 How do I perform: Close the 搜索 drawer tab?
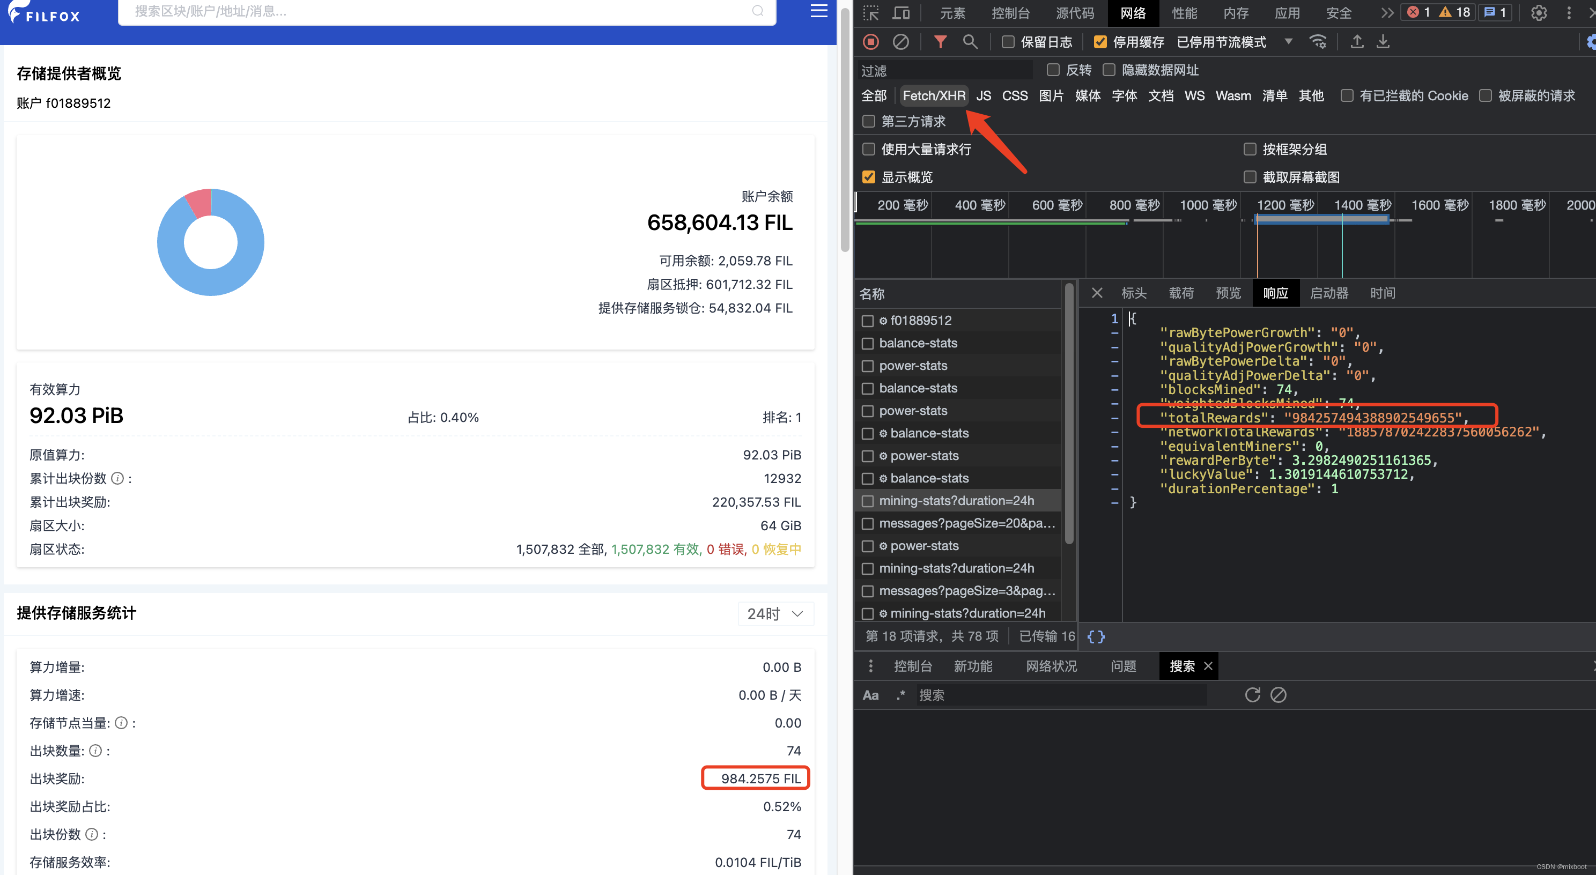click(1208, 666)
